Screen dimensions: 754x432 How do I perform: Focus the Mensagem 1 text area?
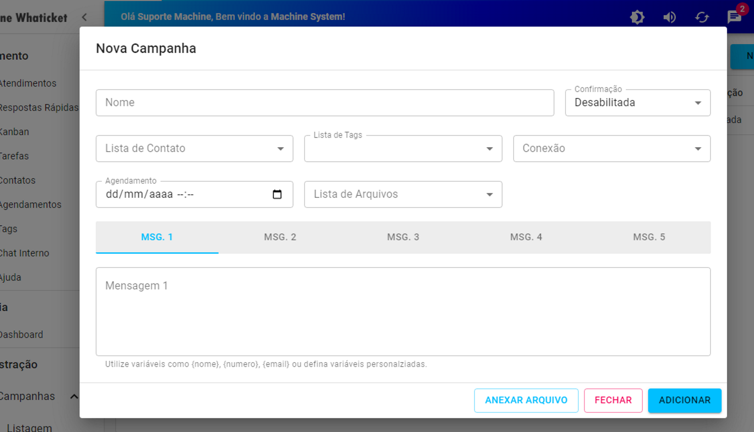point(403,311)
